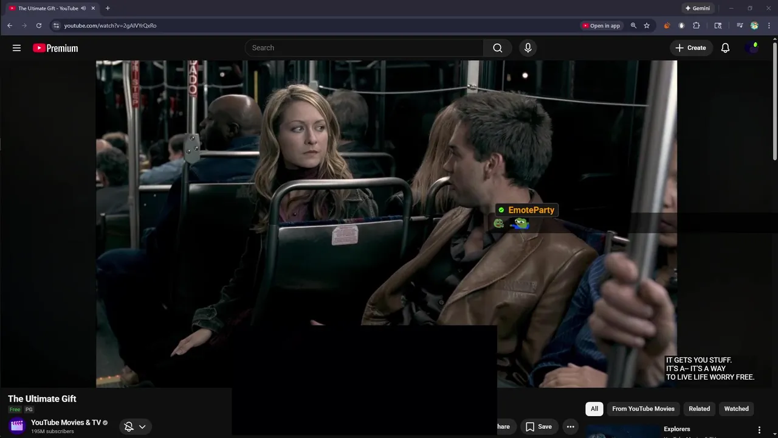Open YouTube Movies & TV channel avatar

pos(17,426)
